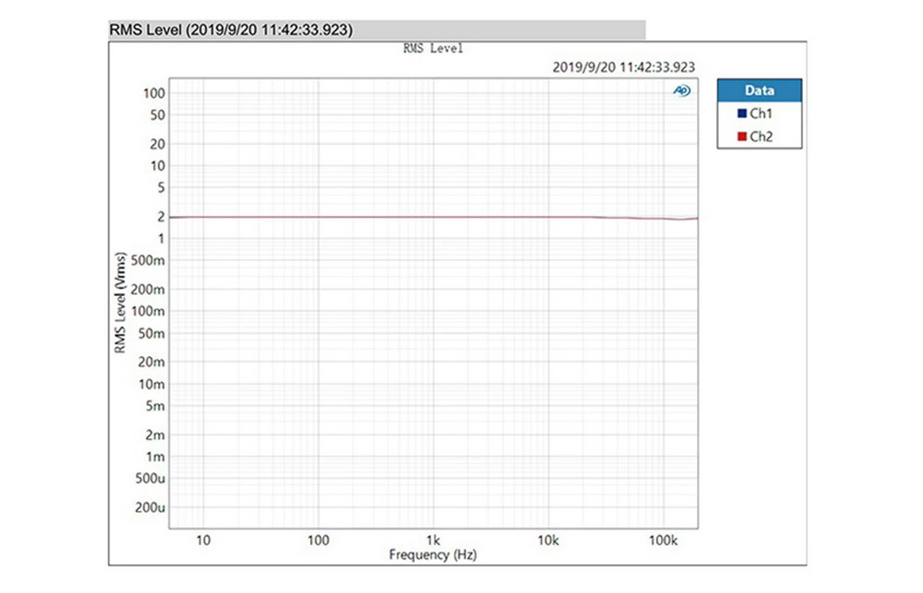Click the Data legend header bar
Viewport: 923px width, 593px height.
759,90
